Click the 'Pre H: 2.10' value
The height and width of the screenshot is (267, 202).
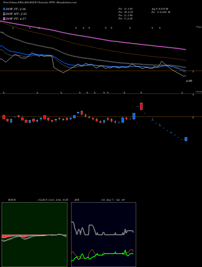tap(126, 12)
